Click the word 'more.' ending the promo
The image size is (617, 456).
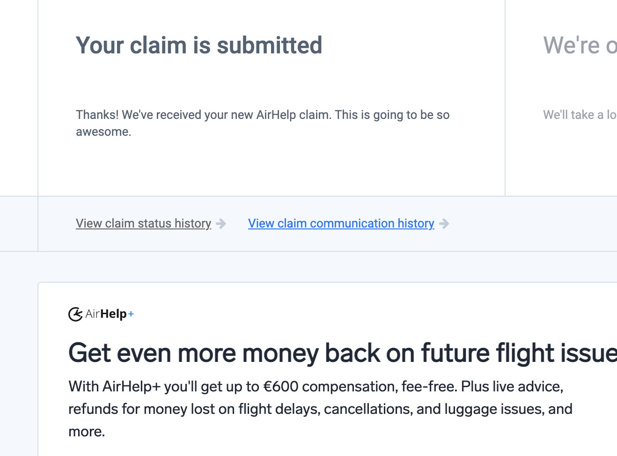tap(87, 432)
